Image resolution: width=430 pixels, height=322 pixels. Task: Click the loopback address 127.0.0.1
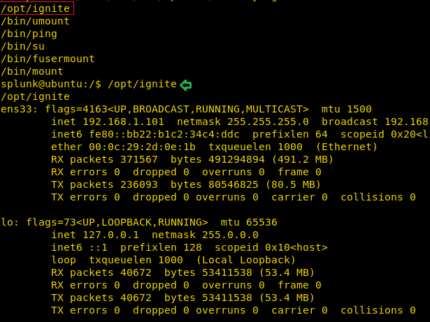coord(110,235)
